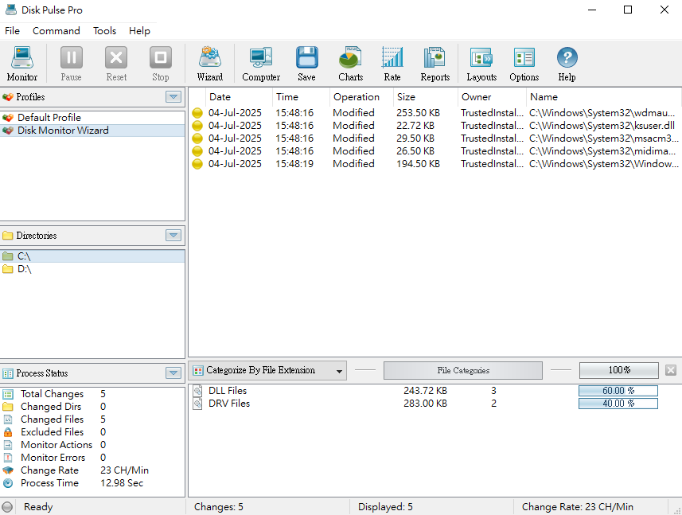Open the File menu
The height and width of the screenshot is (515, 682).
click(x=12, y=31)
